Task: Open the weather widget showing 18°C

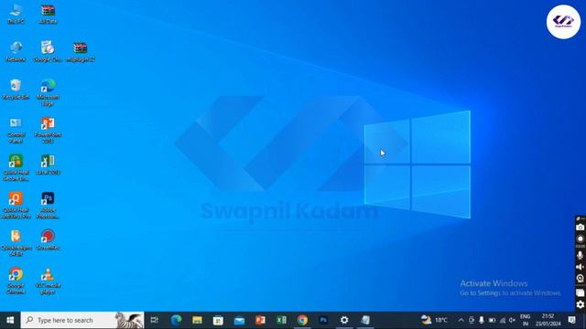Action: (434, 320)
